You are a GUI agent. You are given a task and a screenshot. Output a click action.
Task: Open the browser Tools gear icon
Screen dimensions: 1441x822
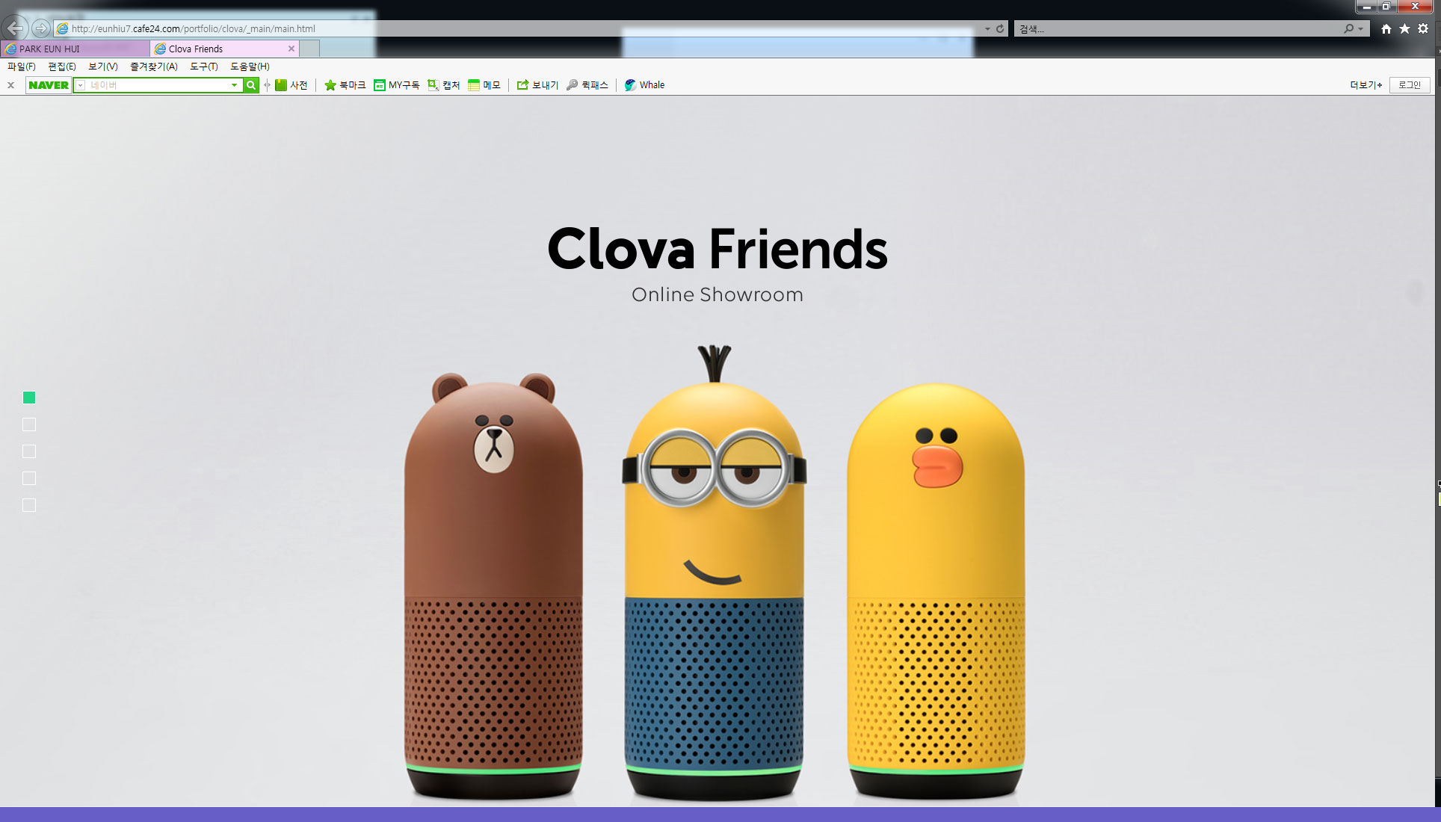tap(1423, 28)
